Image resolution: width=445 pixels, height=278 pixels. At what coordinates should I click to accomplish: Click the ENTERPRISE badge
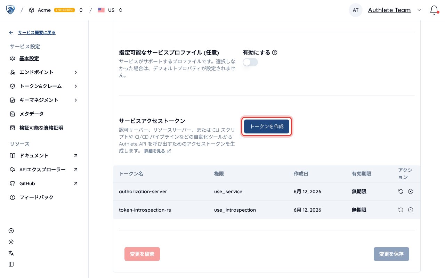(x=64, y=10)
